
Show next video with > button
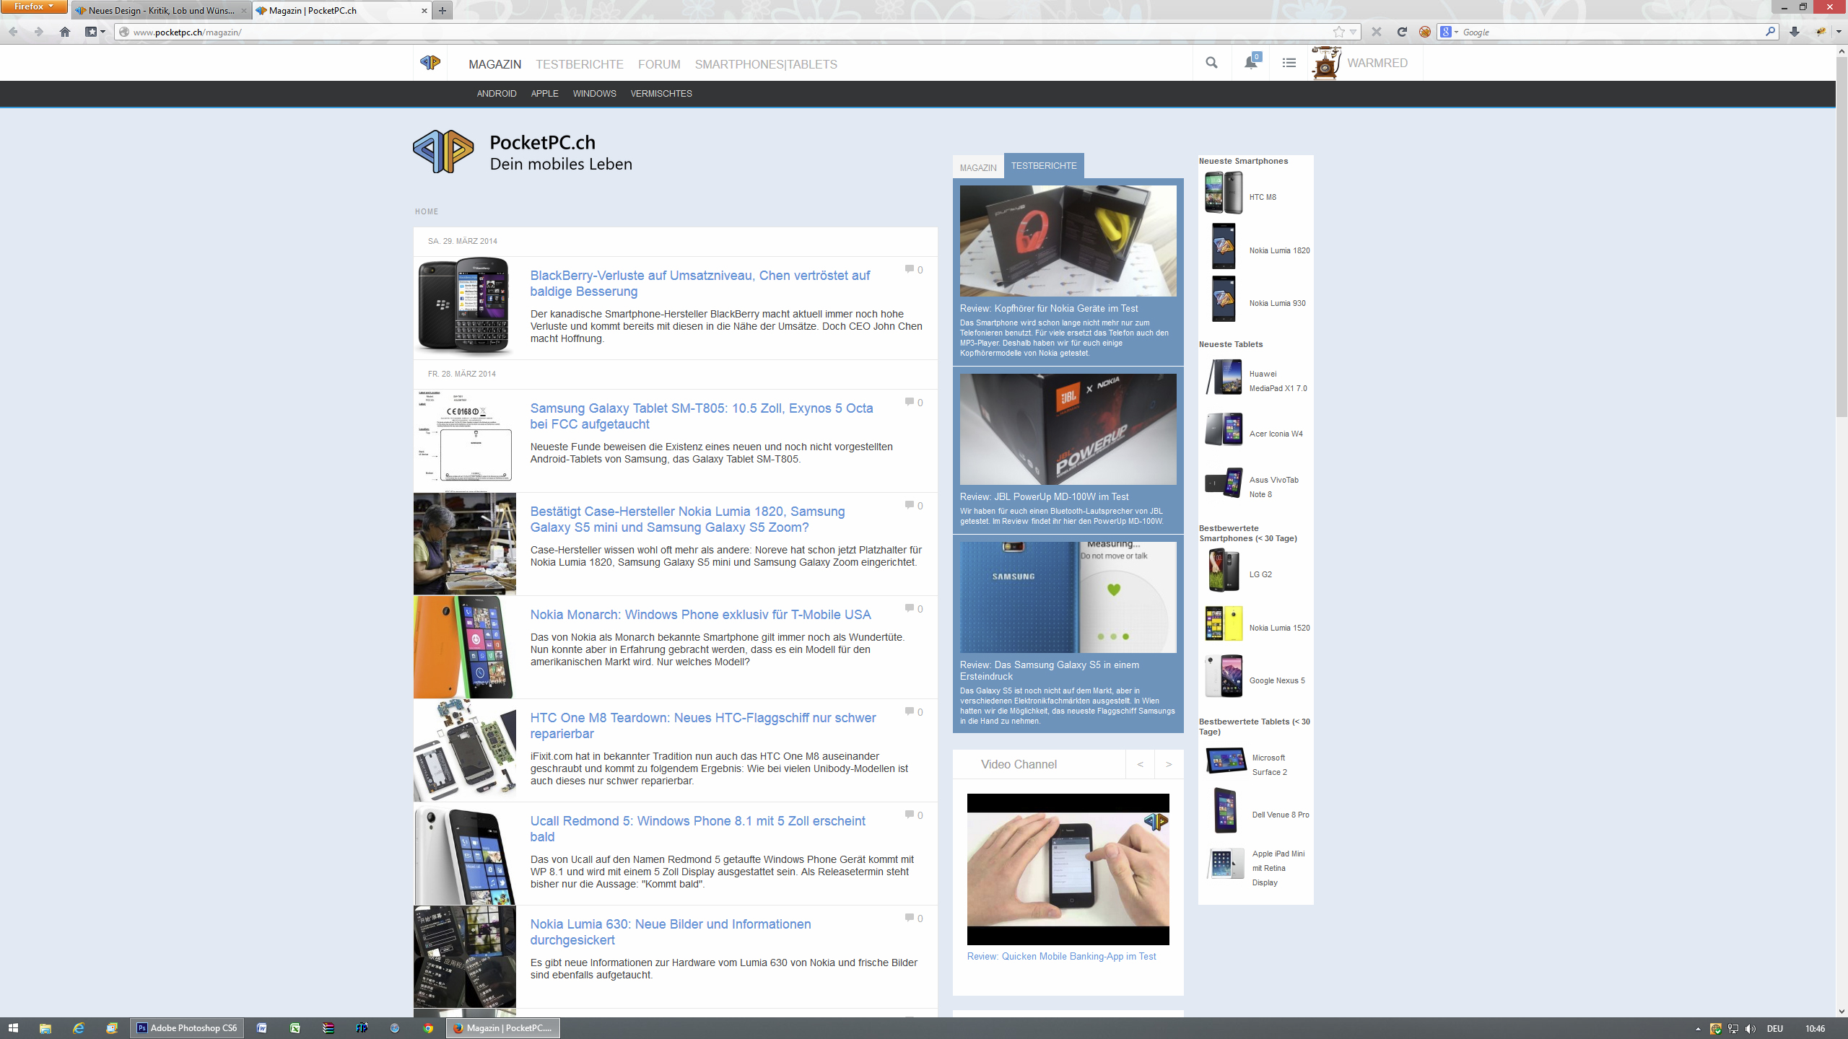click(1169, 764)
